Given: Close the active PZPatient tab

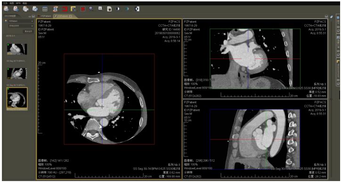Looking at the screenshot, I should (x=71, y=16).
